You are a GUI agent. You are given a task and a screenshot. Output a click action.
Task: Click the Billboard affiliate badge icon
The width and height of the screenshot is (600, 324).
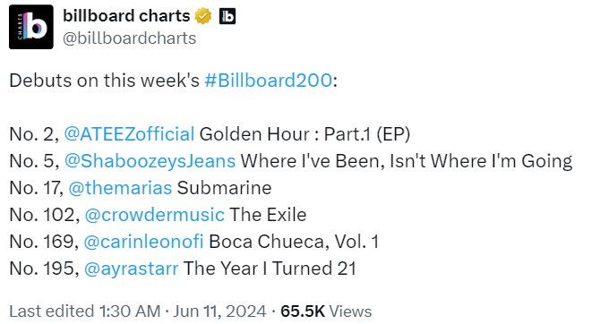coord(227,16)
